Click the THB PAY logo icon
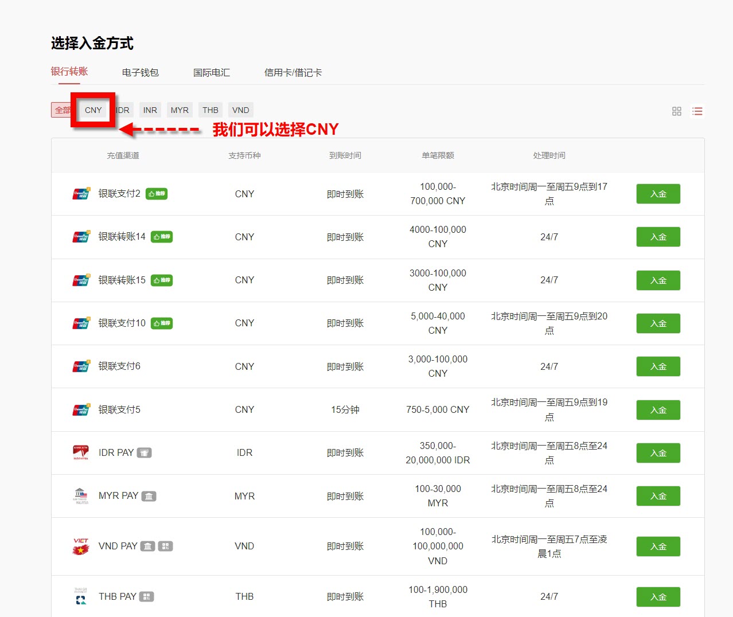 (x=81, y=596)
